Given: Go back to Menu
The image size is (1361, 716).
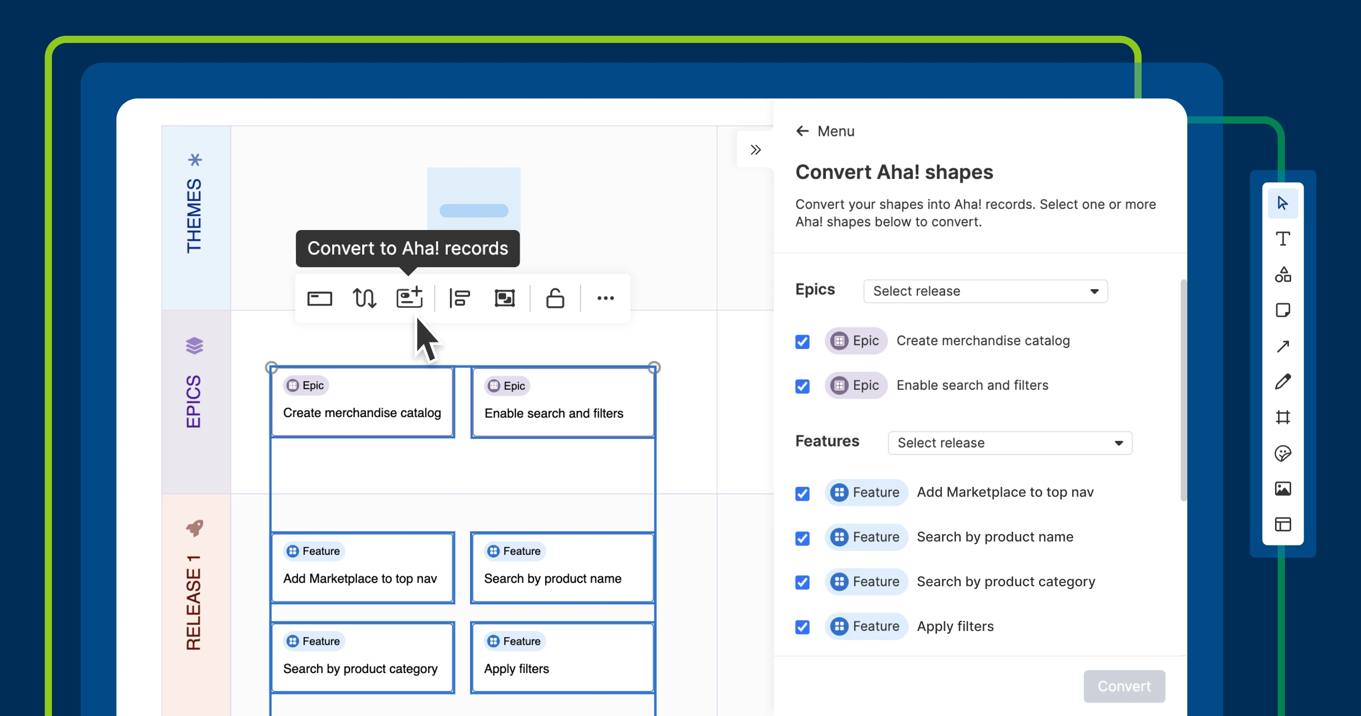Looking at the screenshot, I should pos(825,131).
